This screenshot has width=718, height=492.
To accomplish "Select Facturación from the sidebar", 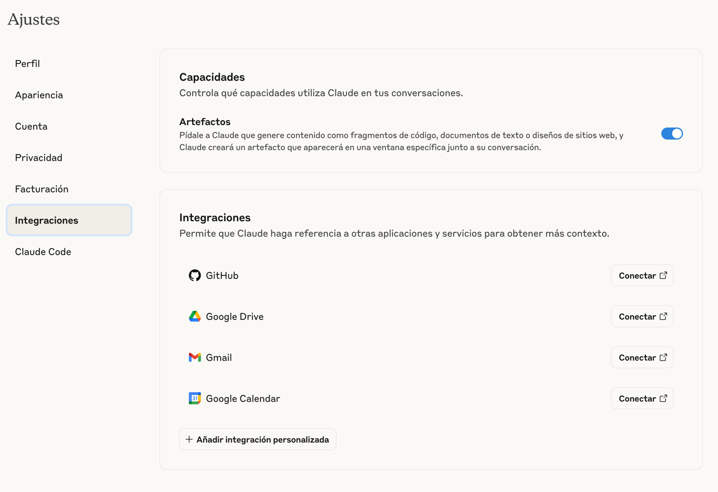I will tap(42, 189).
